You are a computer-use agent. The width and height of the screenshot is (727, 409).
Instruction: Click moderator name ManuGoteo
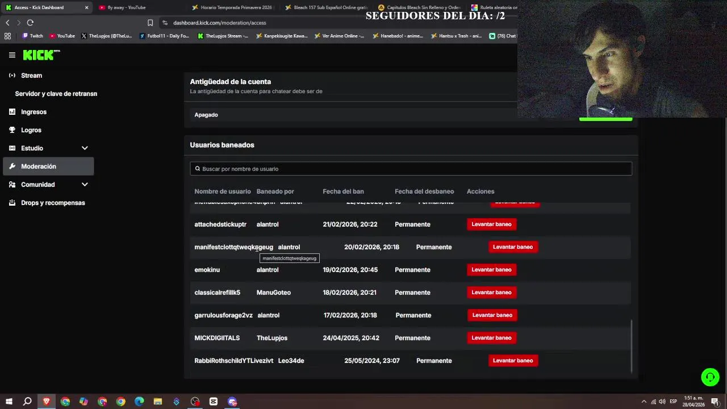click(273, 293)
